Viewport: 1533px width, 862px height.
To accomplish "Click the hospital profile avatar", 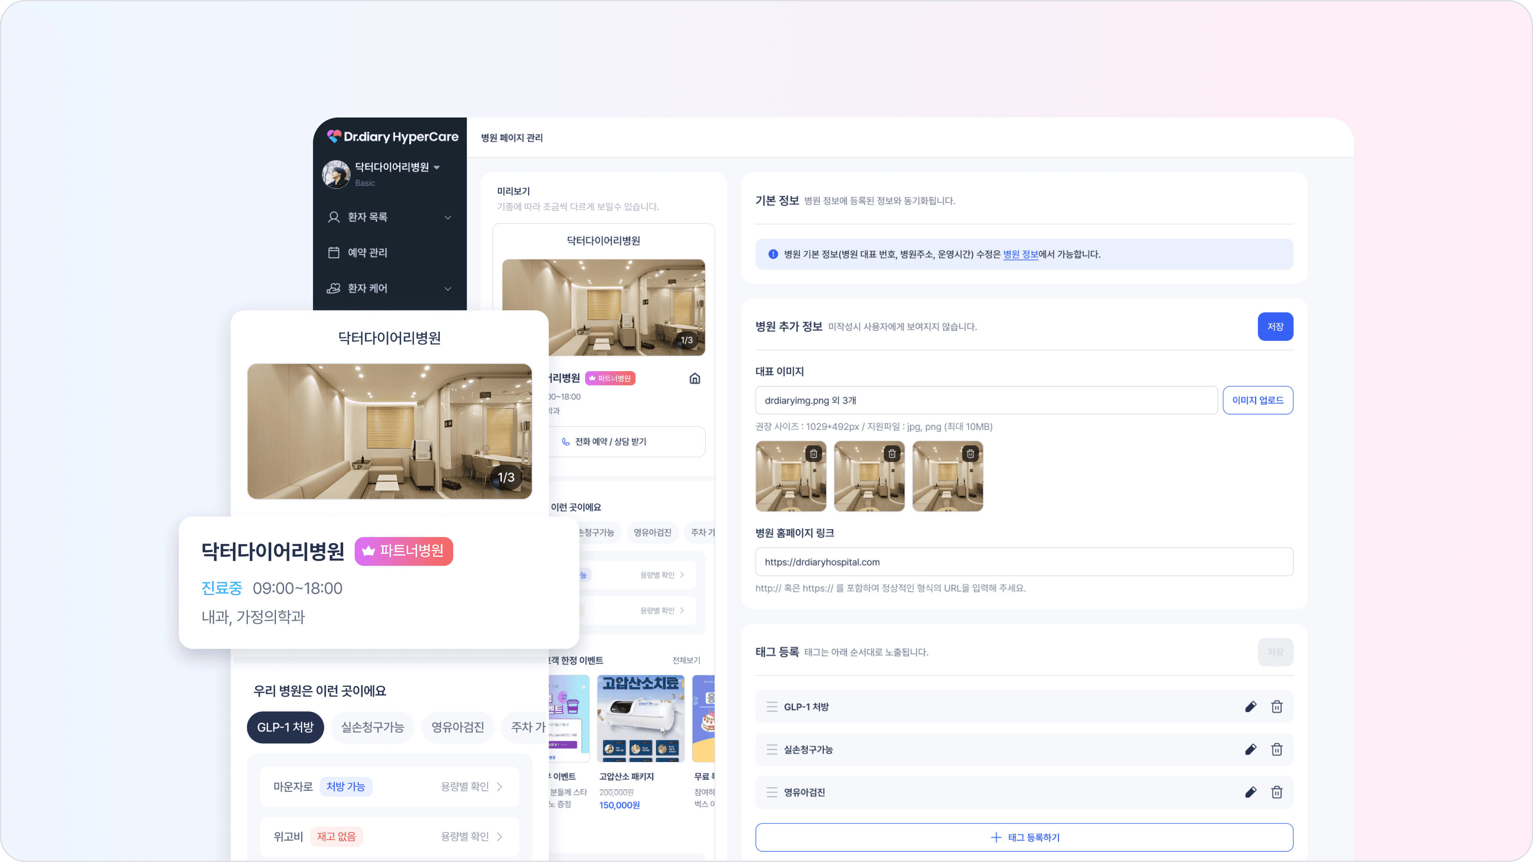I will coord(336,174).
